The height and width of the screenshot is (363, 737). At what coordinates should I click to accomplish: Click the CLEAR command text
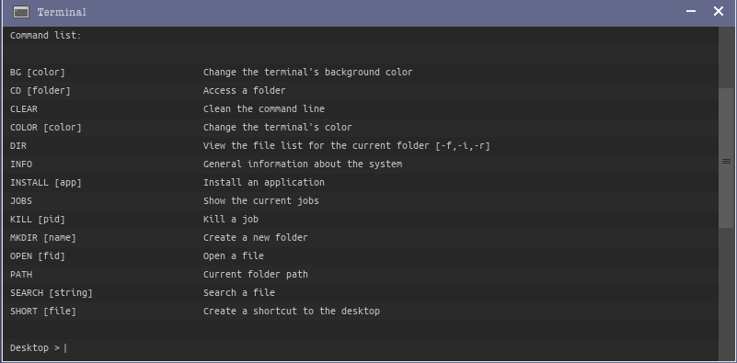[24, 109]
